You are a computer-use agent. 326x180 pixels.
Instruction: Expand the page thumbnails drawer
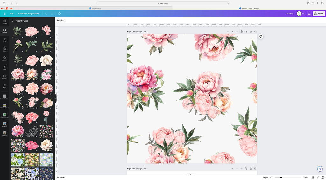[x=190, y=174]
